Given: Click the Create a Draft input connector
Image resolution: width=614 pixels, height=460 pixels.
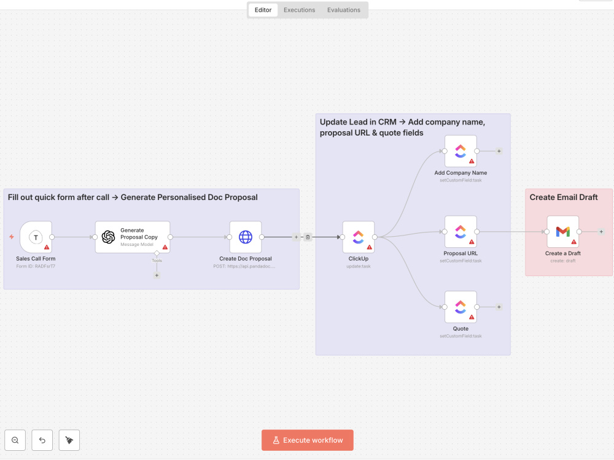Looking at the screenshot, I should [x=547, y=232].
